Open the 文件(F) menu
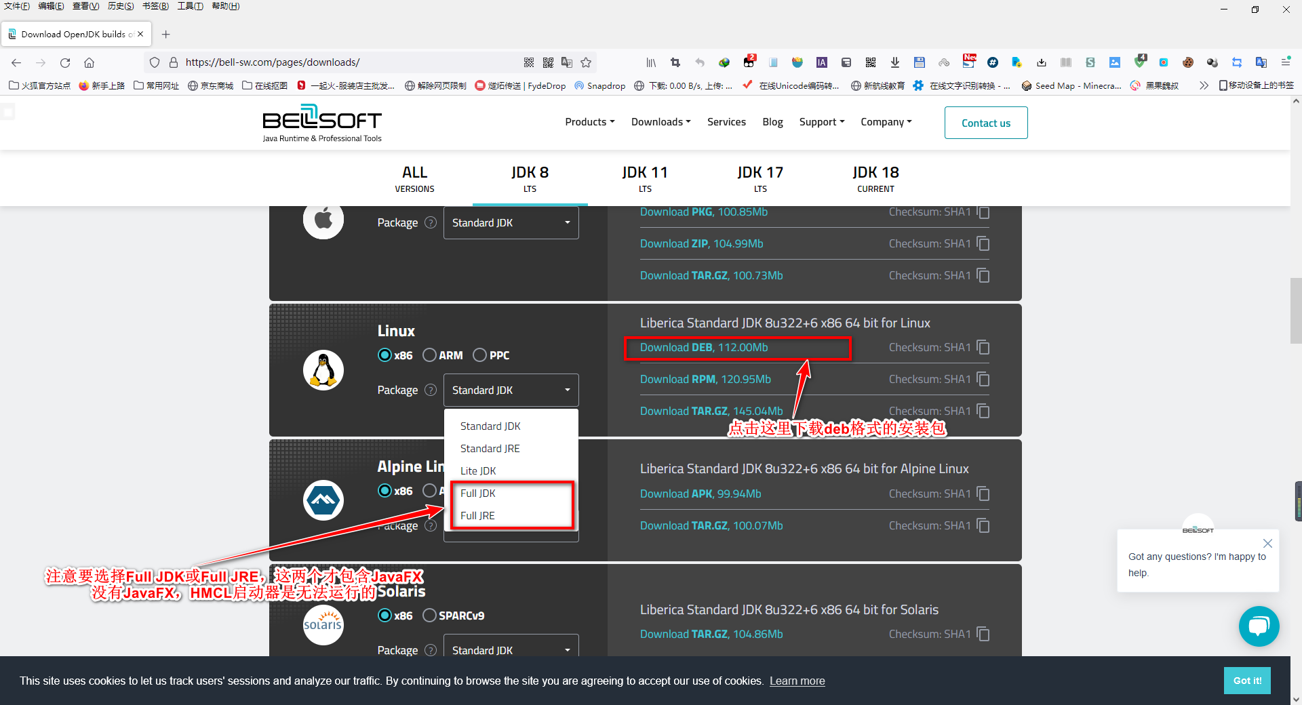 [17, 6]
